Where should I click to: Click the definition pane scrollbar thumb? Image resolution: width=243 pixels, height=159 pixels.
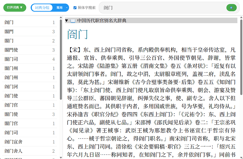click(241, 57)
